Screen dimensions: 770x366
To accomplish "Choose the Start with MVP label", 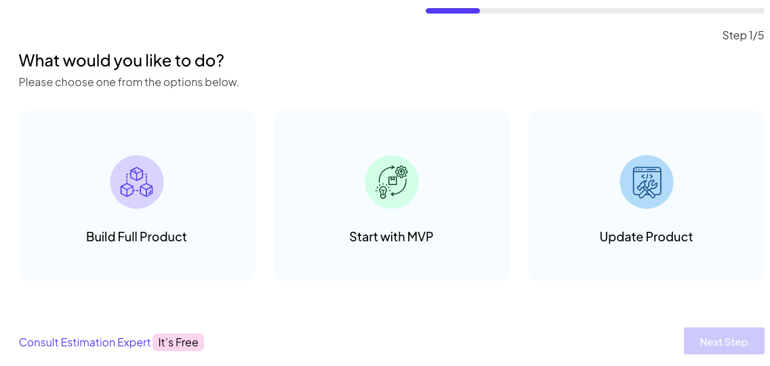I will (391, 237).
